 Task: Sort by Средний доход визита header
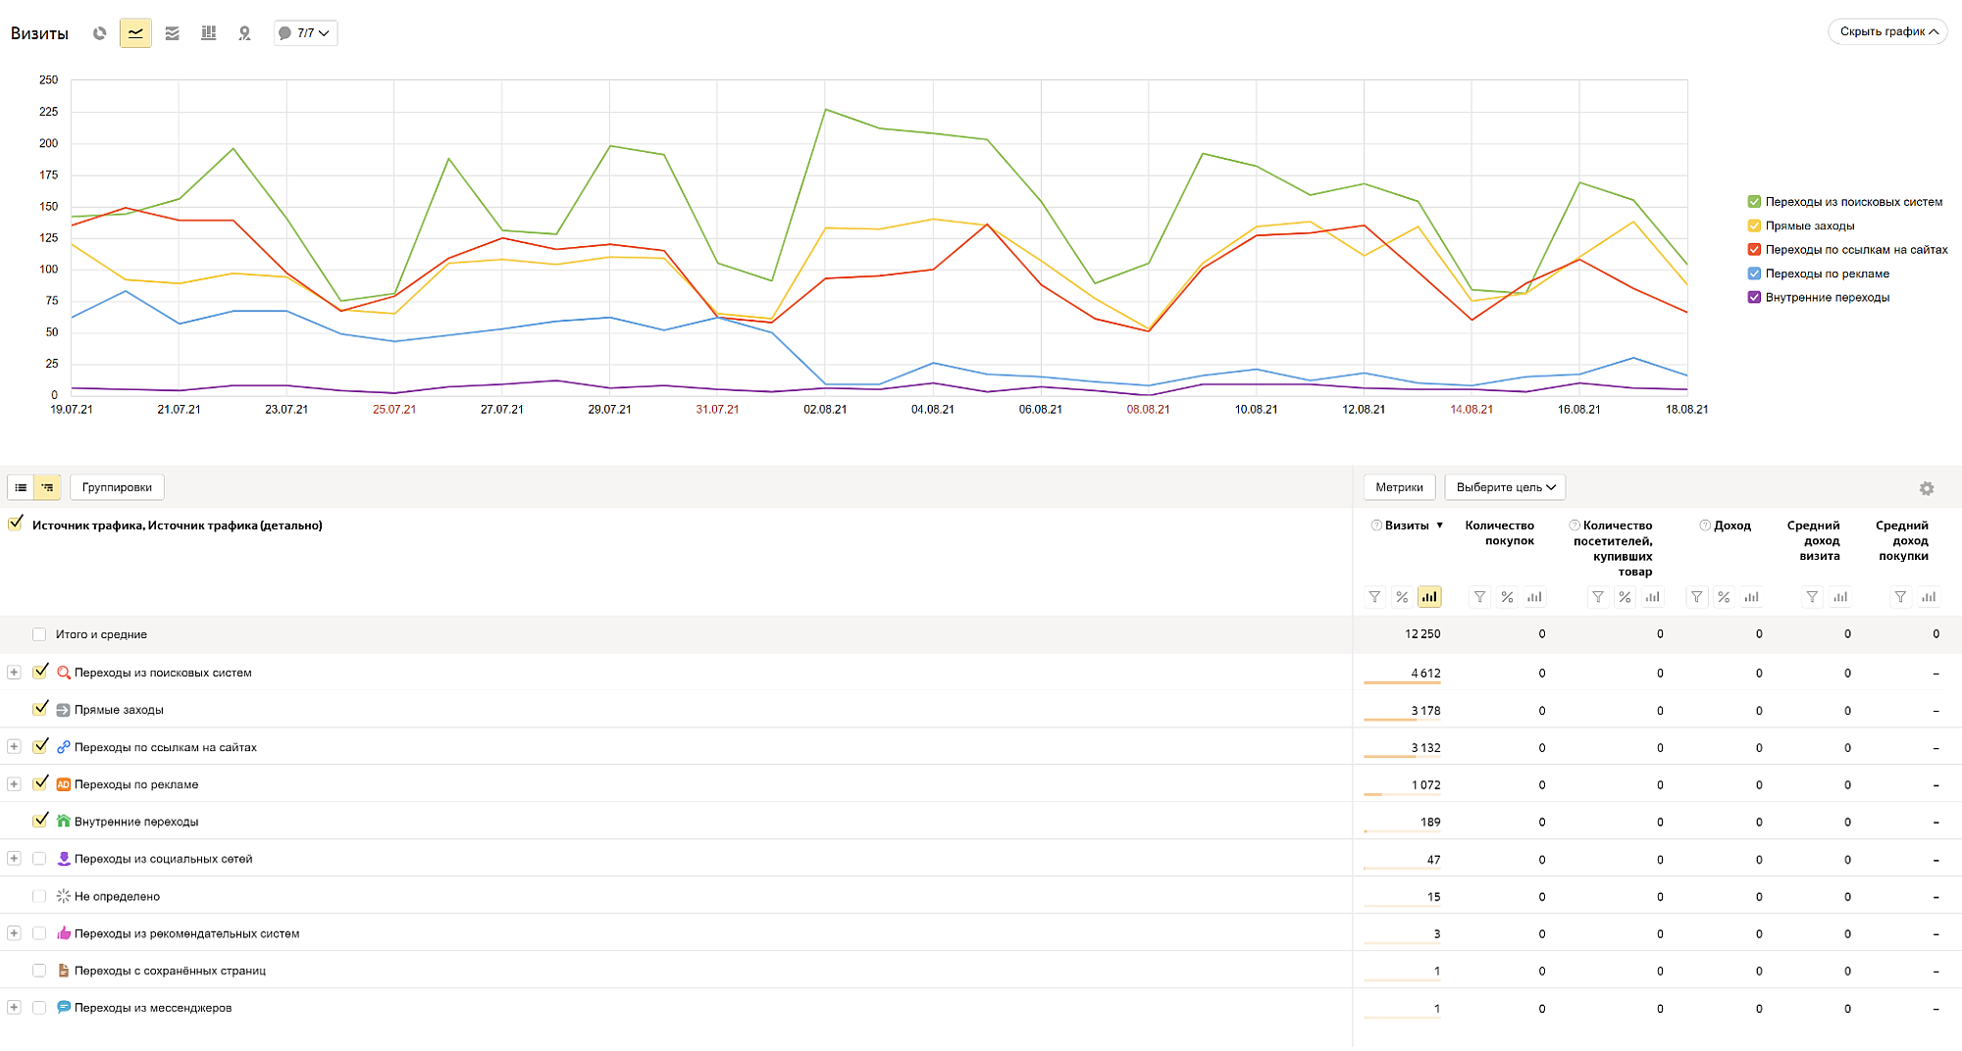click(1813, 540)
